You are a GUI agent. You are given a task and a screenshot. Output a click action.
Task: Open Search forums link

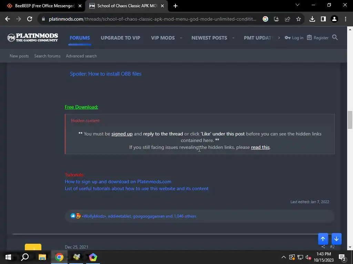point(47,56)
